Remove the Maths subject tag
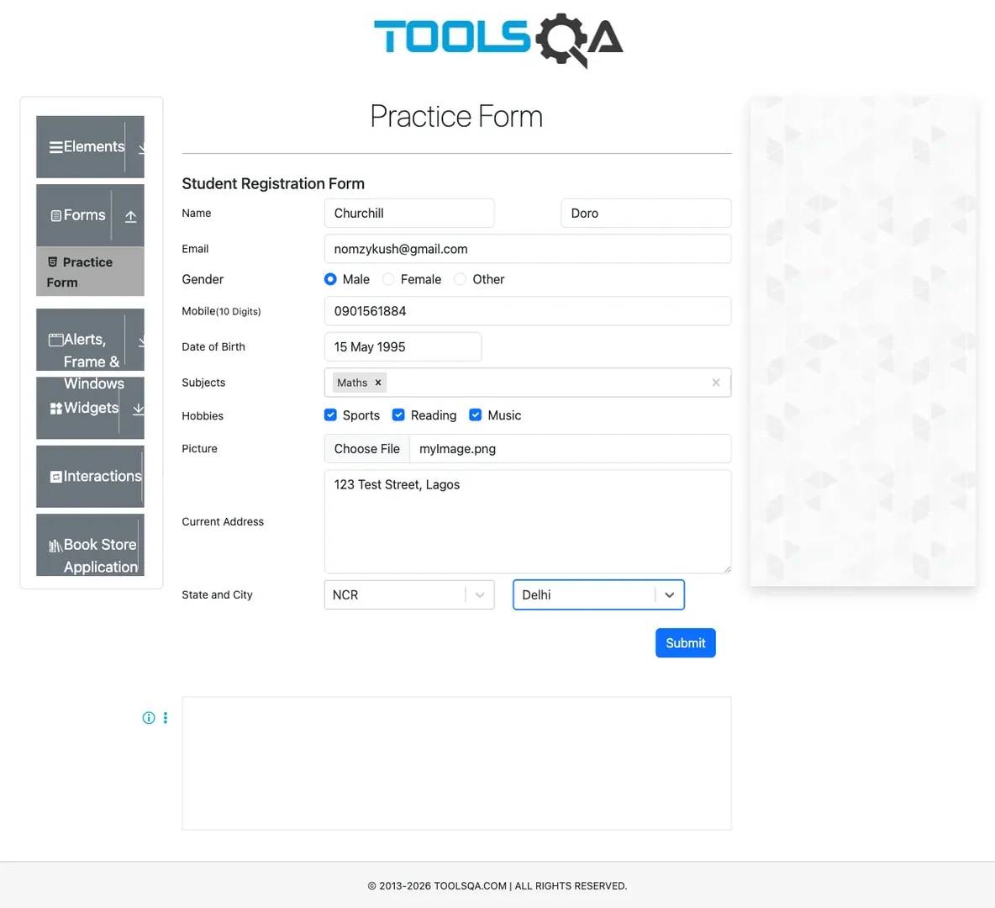Screen dimensions: 995x908 [x=378, y=383]
